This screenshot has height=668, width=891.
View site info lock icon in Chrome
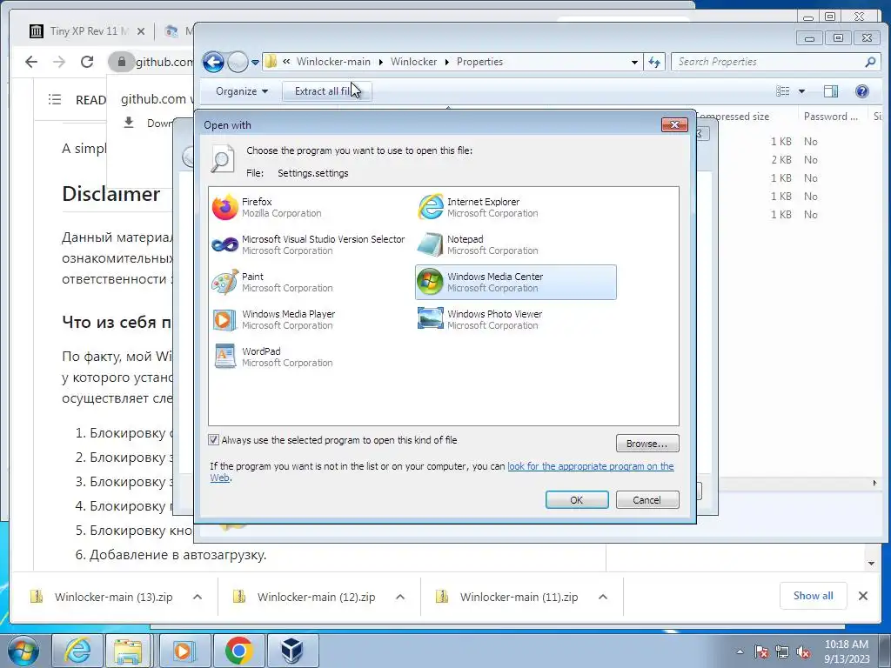[121, 62]
